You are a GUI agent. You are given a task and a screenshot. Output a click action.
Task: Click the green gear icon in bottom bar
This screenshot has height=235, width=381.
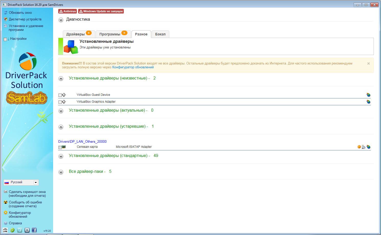point(13,230)
